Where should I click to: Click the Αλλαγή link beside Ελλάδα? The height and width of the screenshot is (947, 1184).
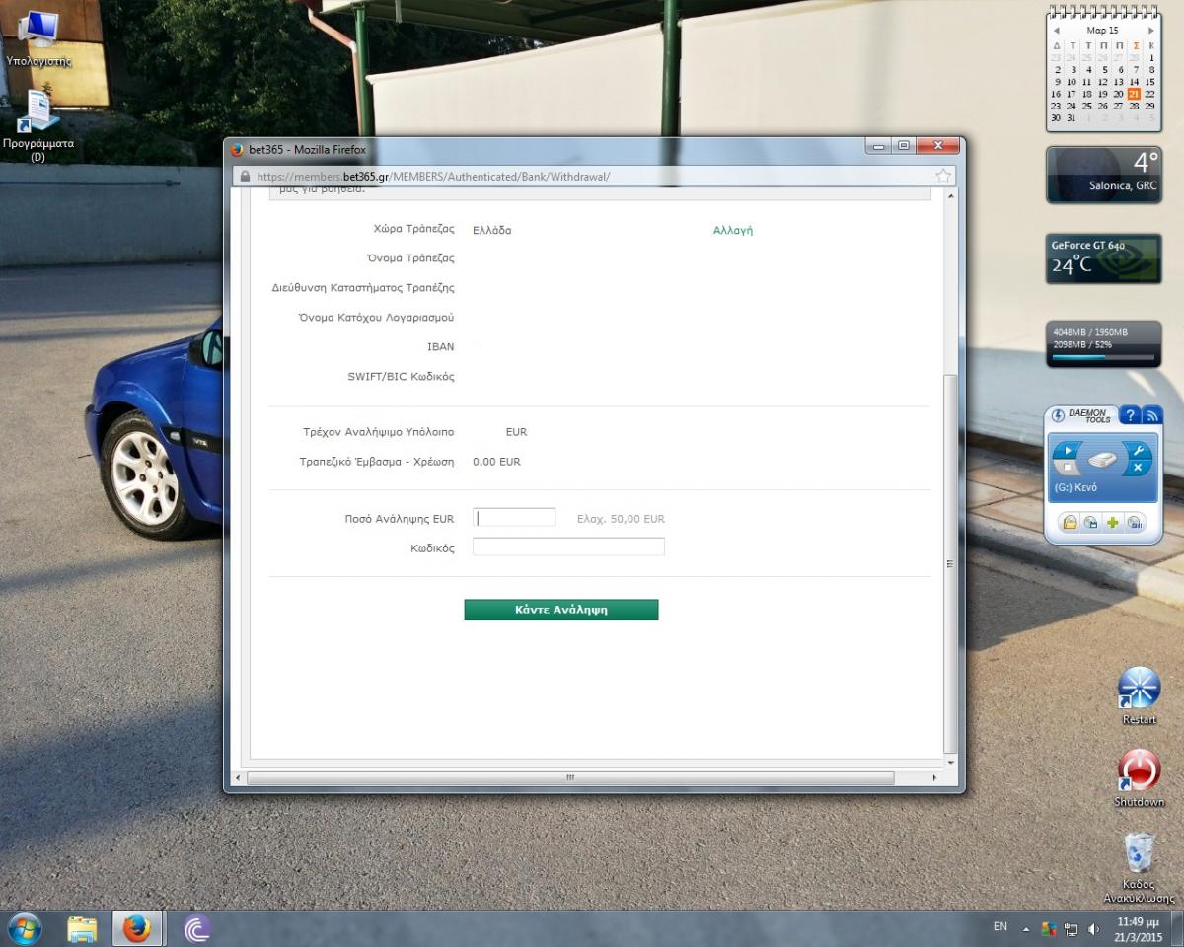(x=732, y=230)
